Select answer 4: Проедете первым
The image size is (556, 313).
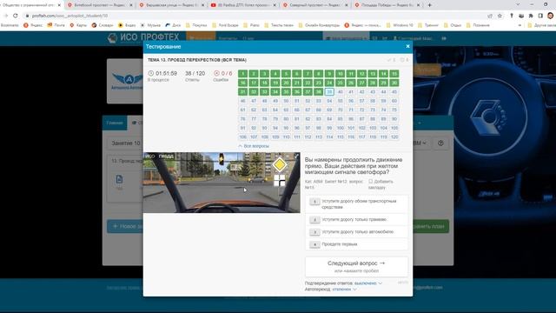pyautogui.click(x=356, y=244)
